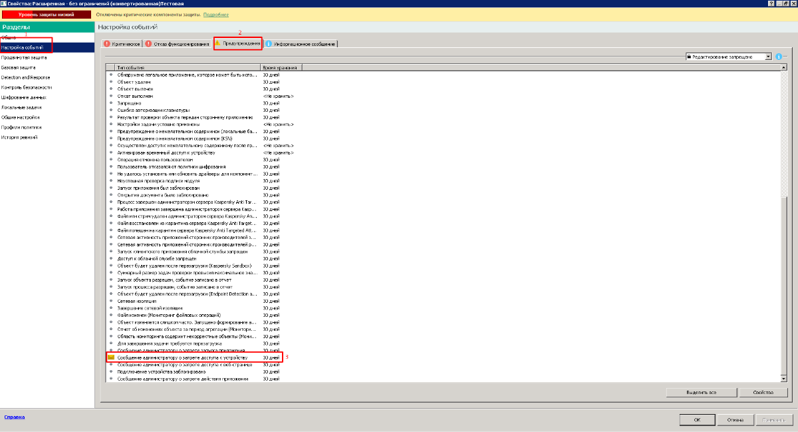This screenshot has height=432, width=798.
Task: Click the bullet icon beside Сетевая изоляция
Action: pyautogui.click(x=111, y=302)
